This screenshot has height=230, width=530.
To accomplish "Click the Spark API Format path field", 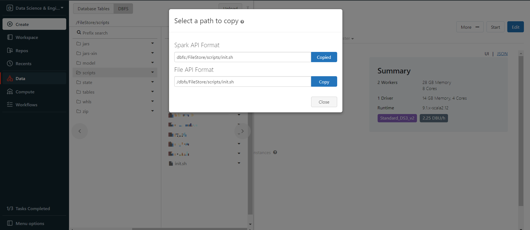I will point(242,57).
